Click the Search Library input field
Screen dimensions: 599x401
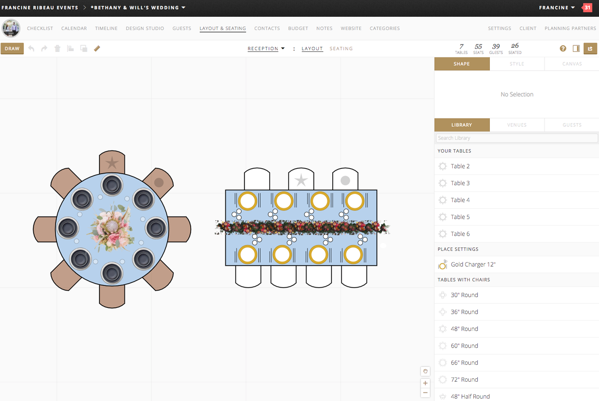point(516,138)
